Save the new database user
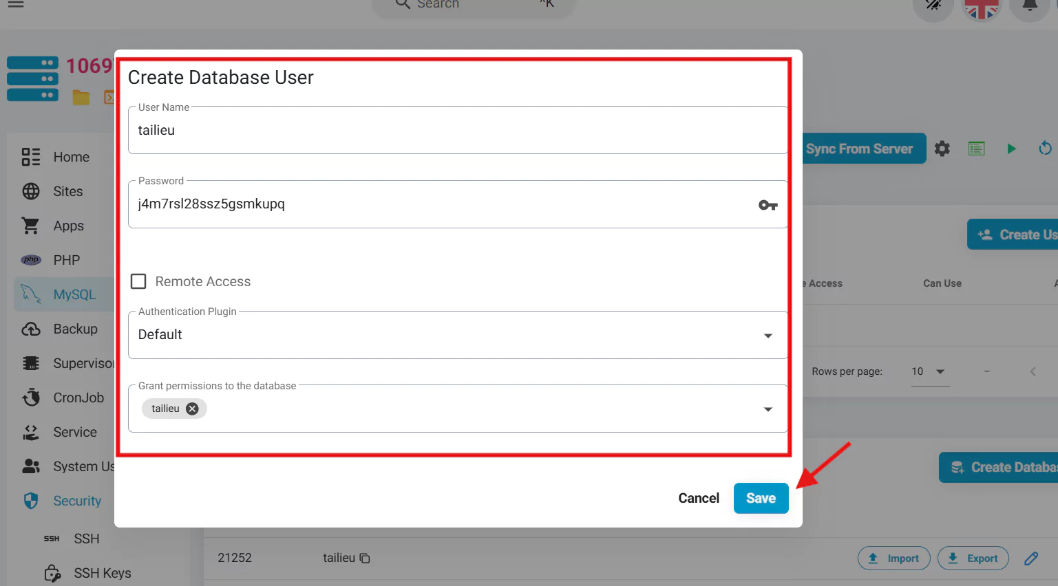 coord(761,498)
